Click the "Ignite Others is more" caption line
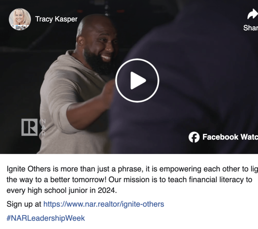Image resolution: width=258 pixels, height=229 pixels. (x=132, y=169)
